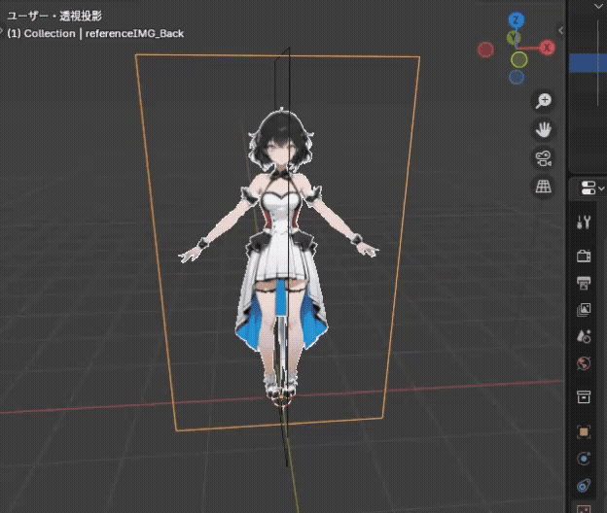Open the Render properties tab
607x513 pixels.
[584, 256]
